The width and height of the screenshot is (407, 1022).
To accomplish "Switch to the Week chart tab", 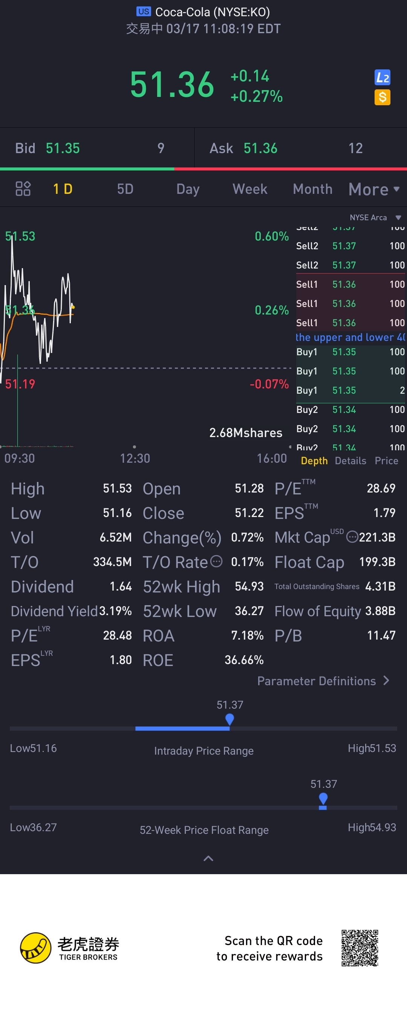I will 250,189.
